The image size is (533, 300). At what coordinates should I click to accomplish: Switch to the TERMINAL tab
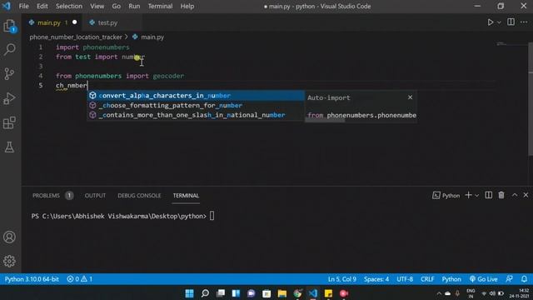tap(186, 196)
